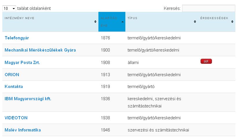Click the sort arrows in Intézmény neve column
This screenshot has height=139, width=242.
(x=95, y=22)
